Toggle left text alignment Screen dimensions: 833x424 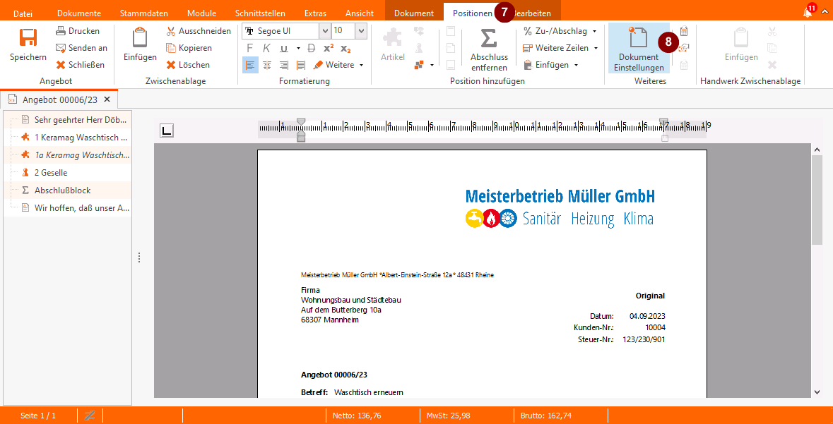click(x=250, y=65)
